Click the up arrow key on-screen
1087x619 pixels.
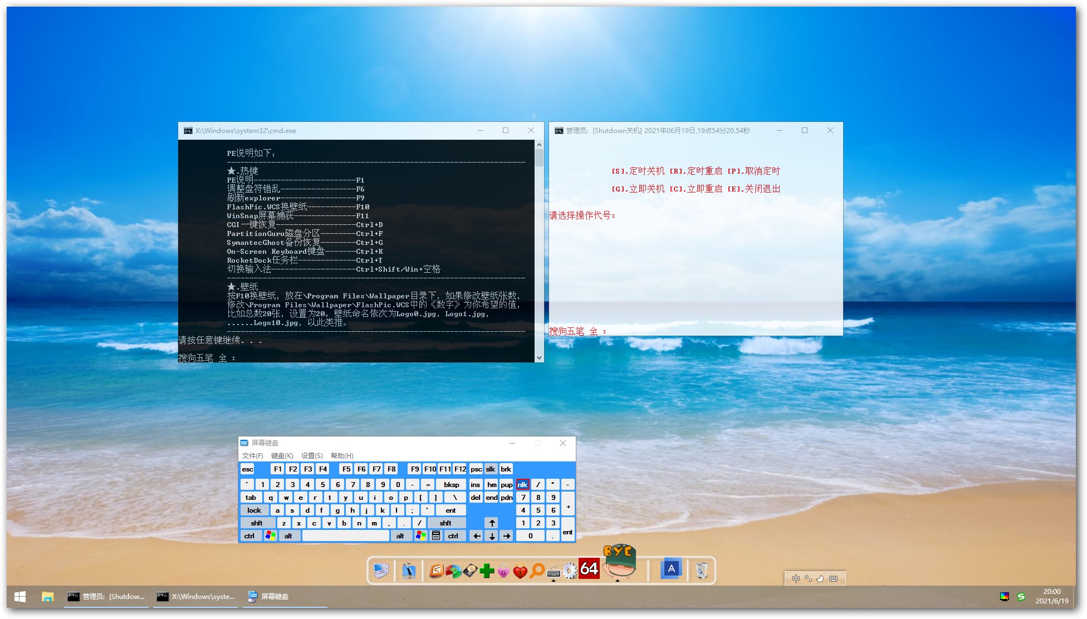(492, 523)
